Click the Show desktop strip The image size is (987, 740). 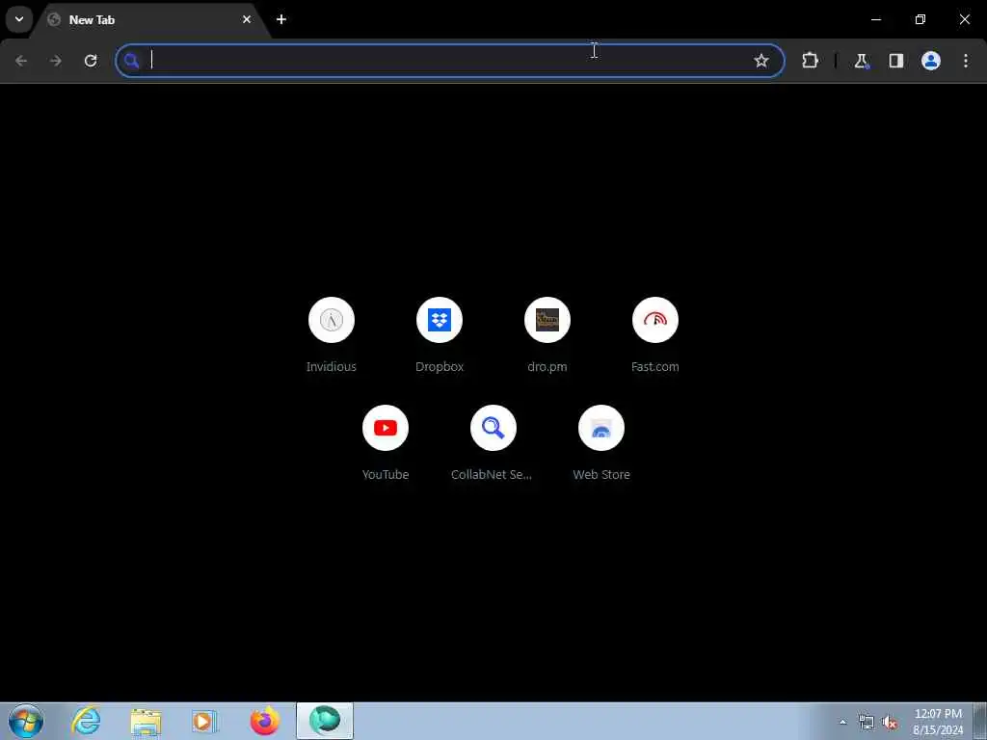(980, 721)
